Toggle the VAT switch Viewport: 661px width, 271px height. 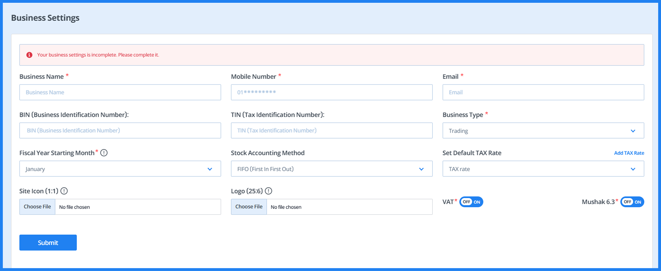click(x=471, y=202)
